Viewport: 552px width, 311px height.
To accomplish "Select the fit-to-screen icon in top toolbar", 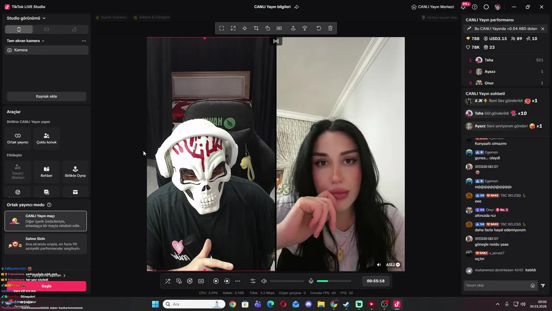I will pos(222,28).
